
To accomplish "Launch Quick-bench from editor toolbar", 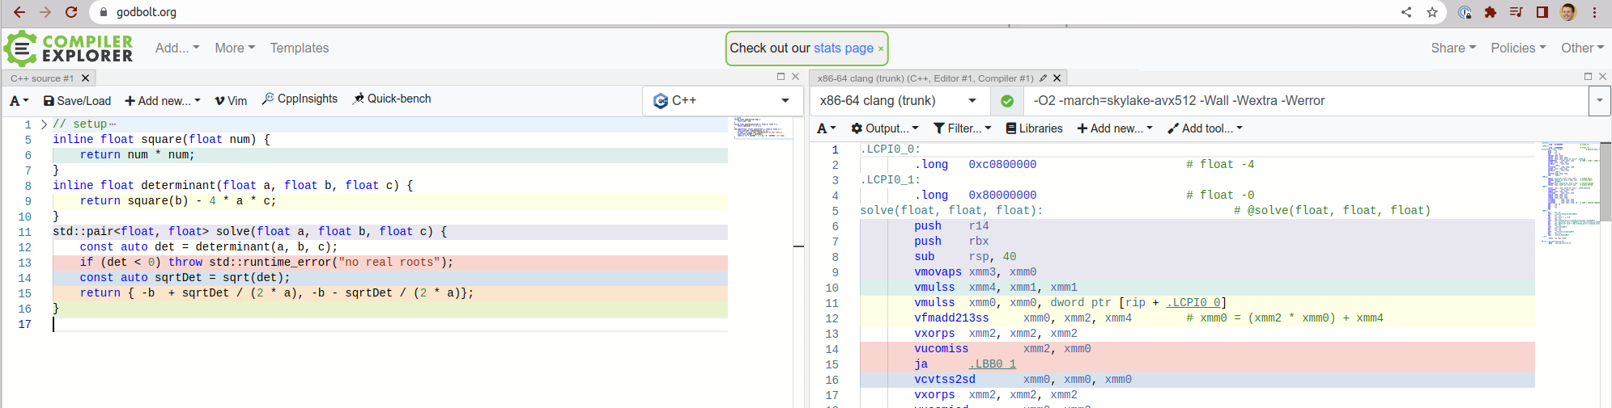I will click(x=392, y=99).
